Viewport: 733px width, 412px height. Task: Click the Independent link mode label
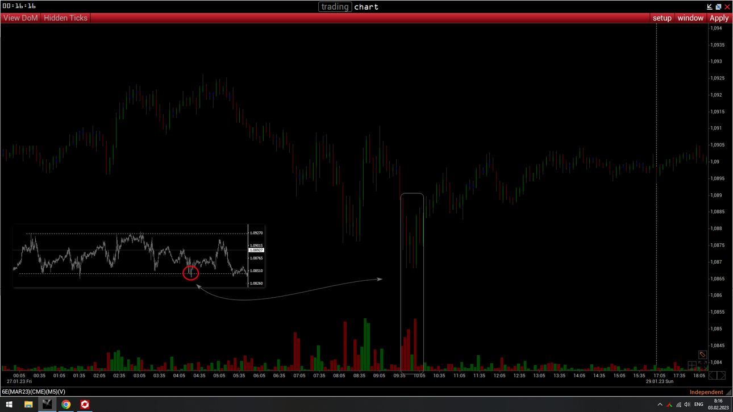click(706, 392)
